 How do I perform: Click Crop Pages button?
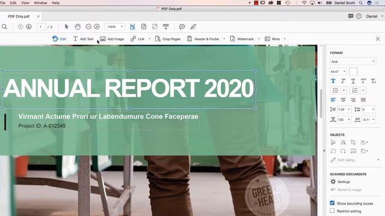168,39
